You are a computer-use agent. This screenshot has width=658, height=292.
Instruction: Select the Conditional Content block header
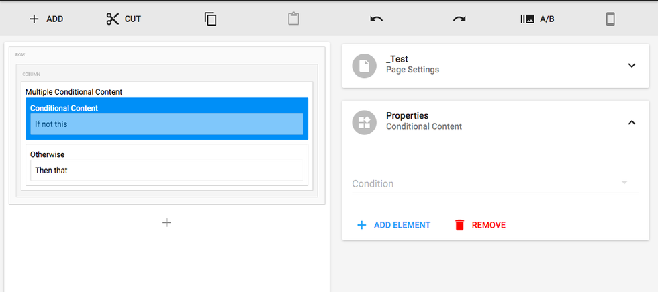pos(64,108)
